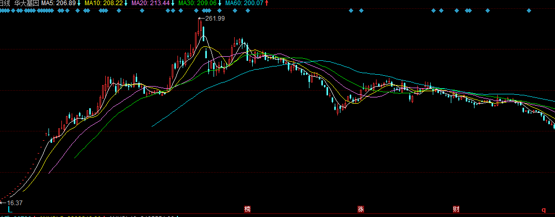Click the 华大基因 stock name
This screenshot has height=217, width=555.
click(26, 3)
